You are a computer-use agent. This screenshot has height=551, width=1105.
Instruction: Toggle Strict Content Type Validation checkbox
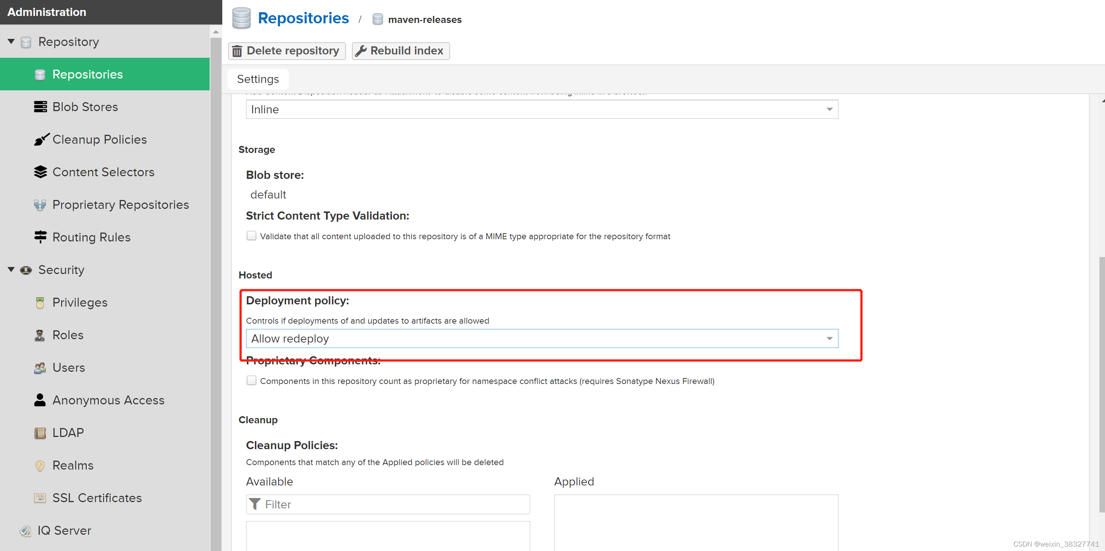pyautogui.click(x=252, y=236)
